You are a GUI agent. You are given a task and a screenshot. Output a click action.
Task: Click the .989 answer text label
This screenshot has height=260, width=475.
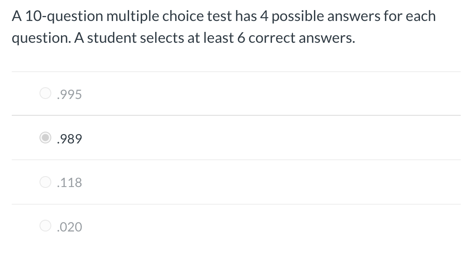(x=69, y=138)
